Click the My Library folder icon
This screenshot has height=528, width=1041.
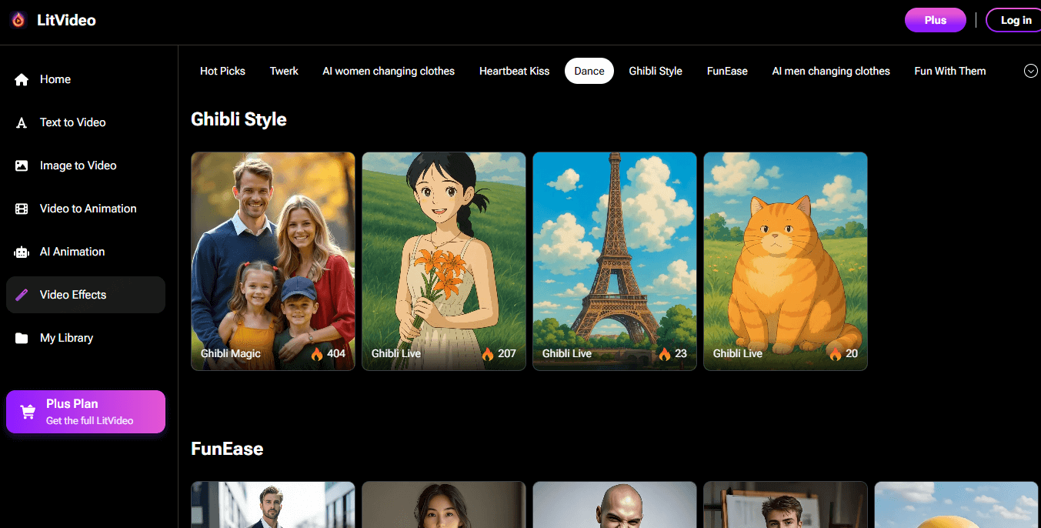coord(22,338)
